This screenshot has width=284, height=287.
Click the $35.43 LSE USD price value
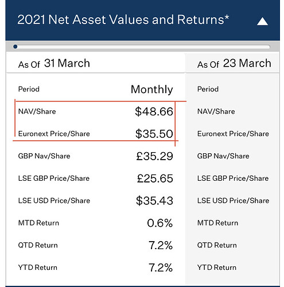click(154, 201)
